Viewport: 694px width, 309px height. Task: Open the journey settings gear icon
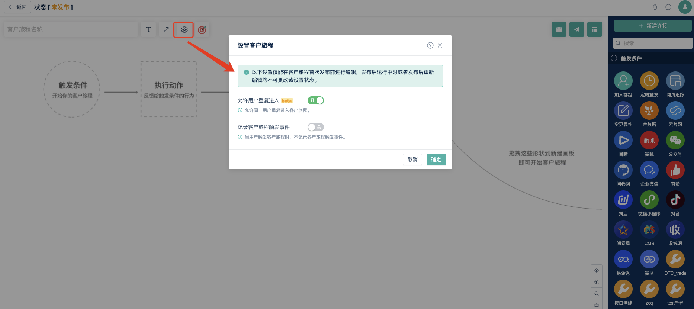click(x=184, y=30)
